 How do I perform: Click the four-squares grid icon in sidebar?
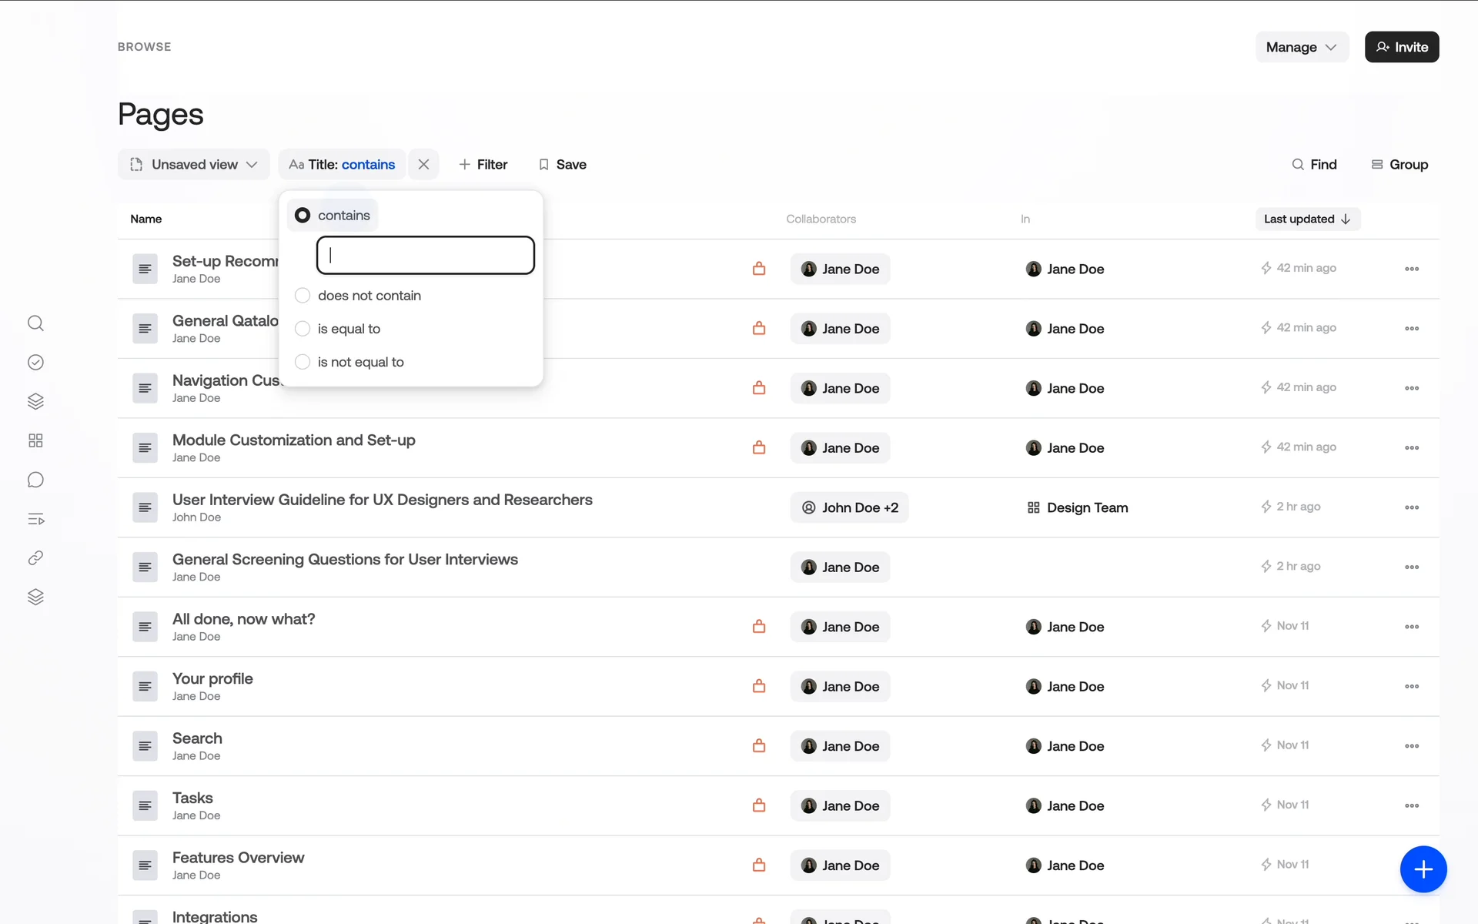35,440
